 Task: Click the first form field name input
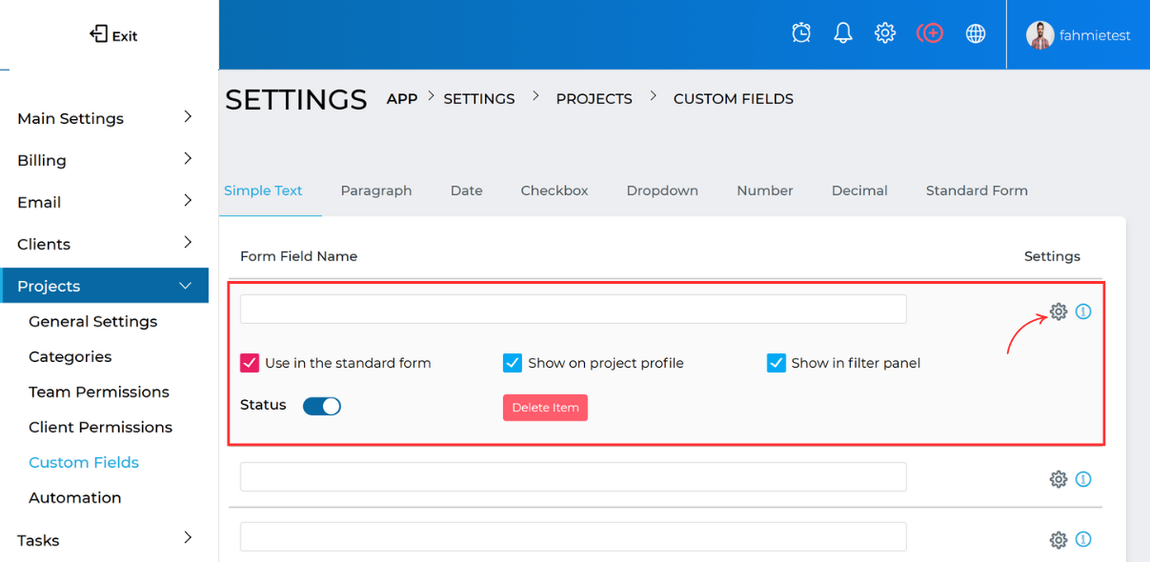pyautogui.click(x=574, y=310)
